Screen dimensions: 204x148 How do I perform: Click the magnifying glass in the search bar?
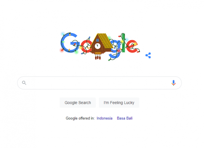(24, 83)
